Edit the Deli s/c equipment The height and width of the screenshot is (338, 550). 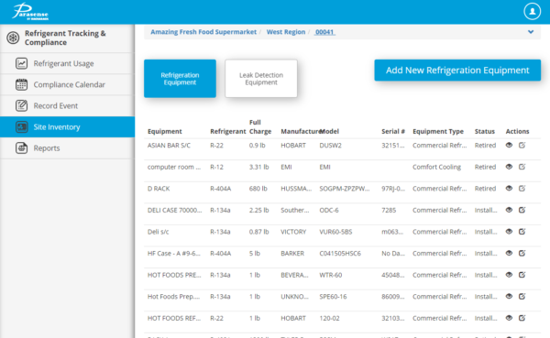[522, 232]
